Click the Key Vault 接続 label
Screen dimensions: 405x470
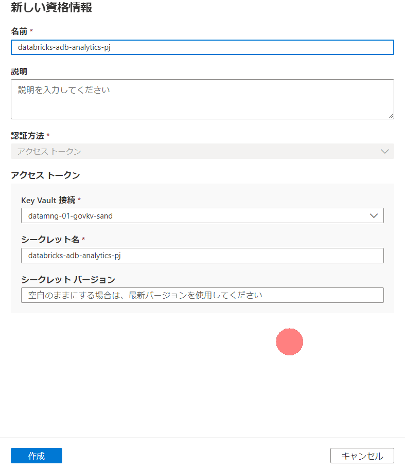(48, 200)
